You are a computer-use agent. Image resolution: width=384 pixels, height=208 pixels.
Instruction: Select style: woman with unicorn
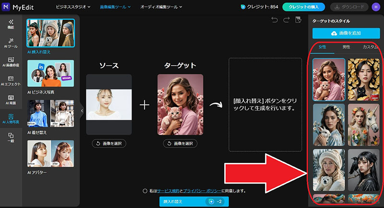364,125
